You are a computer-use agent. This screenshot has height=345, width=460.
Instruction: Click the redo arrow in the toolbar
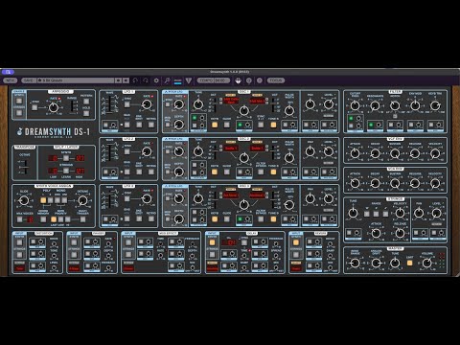point(146,80)
